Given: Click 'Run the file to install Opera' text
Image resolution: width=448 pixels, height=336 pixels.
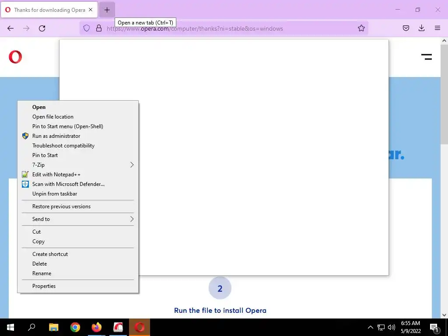Looking at the screenshot, I should [x=220, y=310].
